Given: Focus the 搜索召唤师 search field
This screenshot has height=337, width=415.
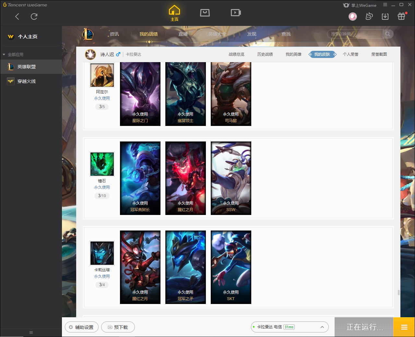Looking at the screenshot, I should [x=355, y=34].
